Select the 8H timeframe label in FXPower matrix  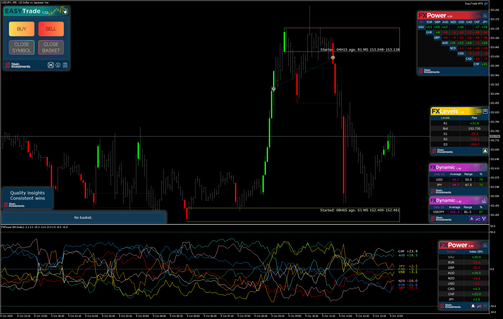422,22
